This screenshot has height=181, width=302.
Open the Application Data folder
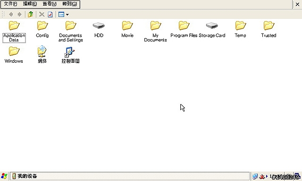coord(14,32)
